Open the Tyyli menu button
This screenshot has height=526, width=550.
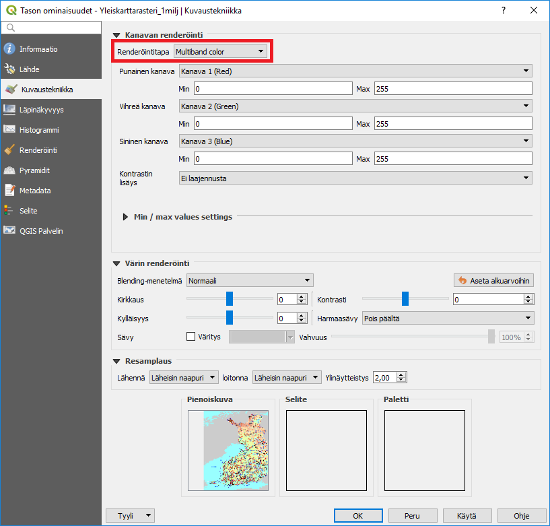click(131, 516)
